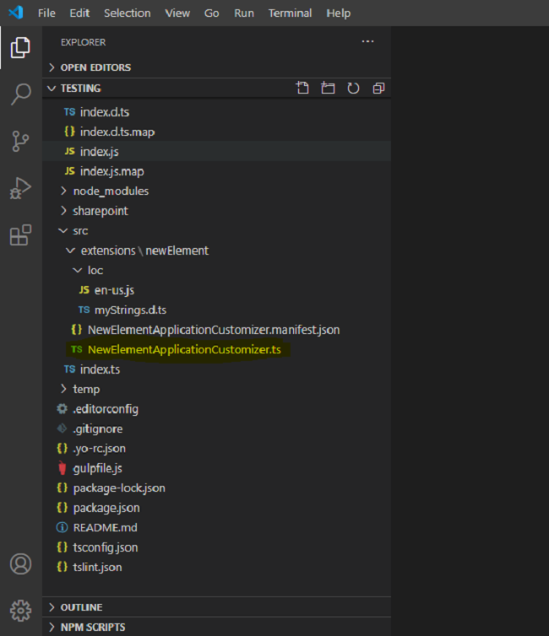The width and height of the screenshot is (549, 636).
Task: Open the Help menu
Action: pyautogui.click(x=338, y=13)
